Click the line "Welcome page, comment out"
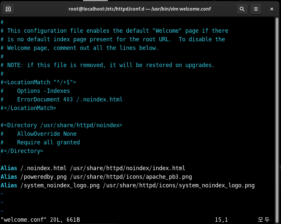The image size is (281, 224). pos(79,48)
